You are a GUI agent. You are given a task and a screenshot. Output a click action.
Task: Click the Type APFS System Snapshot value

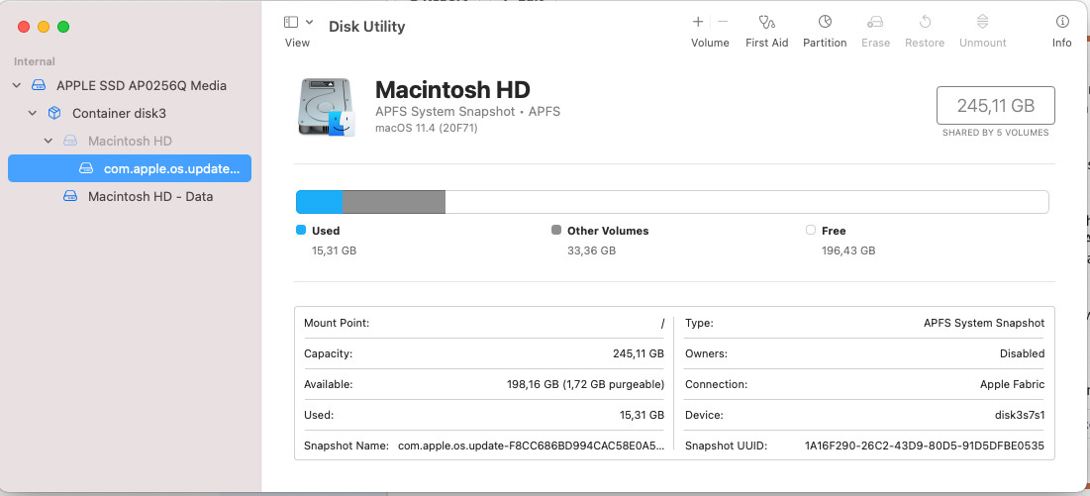click(984, 323)
